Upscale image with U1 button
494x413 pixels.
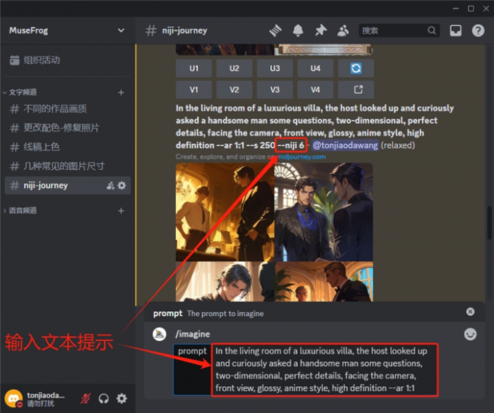tap(194, 68)
